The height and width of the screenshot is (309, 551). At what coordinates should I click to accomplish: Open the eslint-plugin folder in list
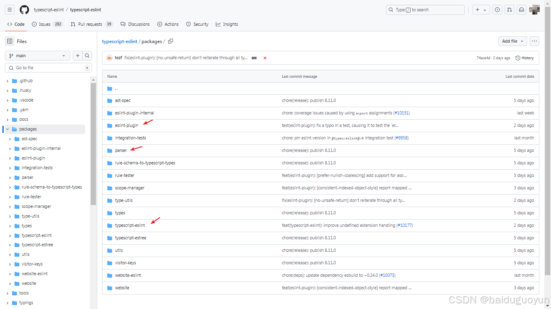pos(127,125)
